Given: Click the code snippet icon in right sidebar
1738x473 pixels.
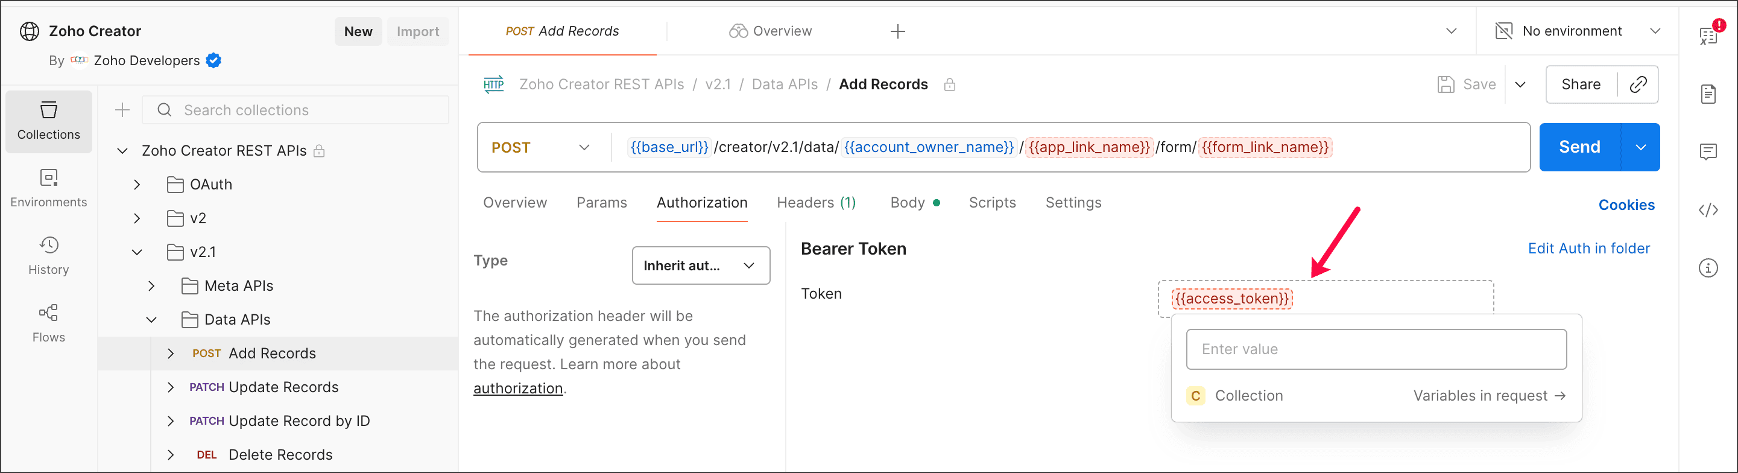Looking at the screenshot, I should (x=1708, y=210).
